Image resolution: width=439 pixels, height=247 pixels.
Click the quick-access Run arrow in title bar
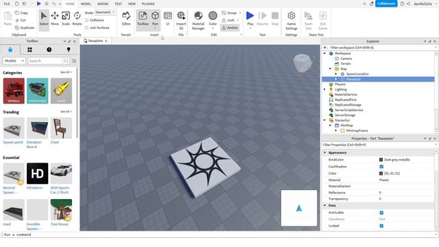38,3
